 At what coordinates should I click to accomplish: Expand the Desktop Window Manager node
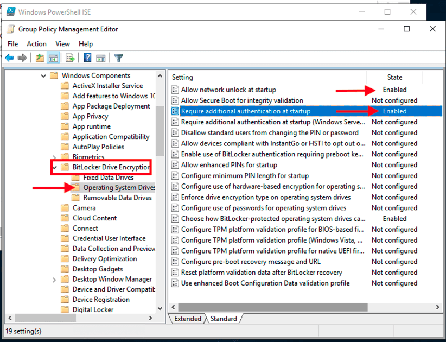click(55, 280)
